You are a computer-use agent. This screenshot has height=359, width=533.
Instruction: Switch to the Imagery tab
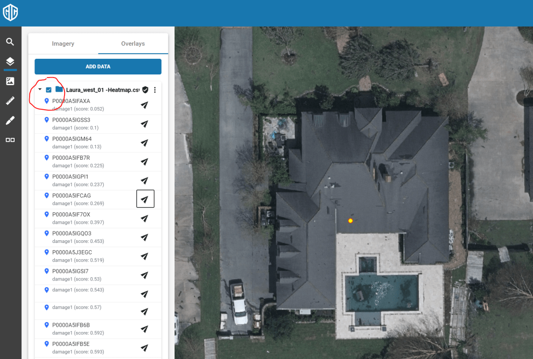click(63, 44)
